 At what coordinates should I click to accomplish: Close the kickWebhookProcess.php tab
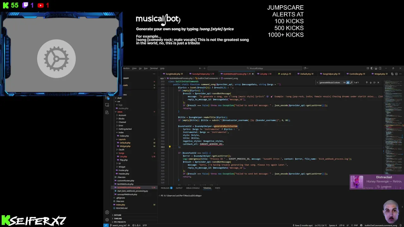[x=252, y=74]
